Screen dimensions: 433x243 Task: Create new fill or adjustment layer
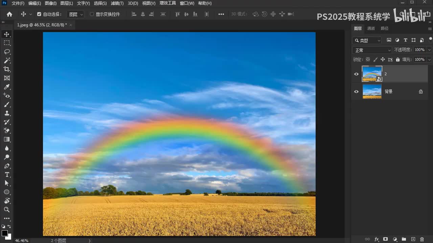[394, 239]
